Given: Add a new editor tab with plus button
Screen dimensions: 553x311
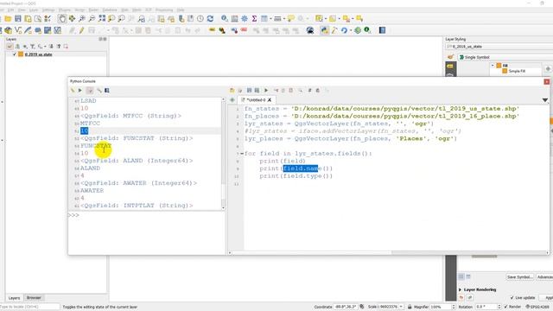Looking at the screenshot, I should point(232,100).
